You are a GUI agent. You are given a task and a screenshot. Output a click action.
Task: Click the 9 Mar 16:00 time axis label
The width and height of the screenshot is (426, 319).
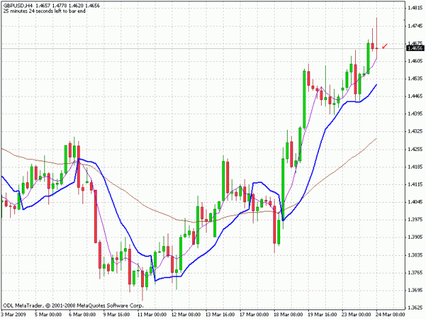(116, 314)
